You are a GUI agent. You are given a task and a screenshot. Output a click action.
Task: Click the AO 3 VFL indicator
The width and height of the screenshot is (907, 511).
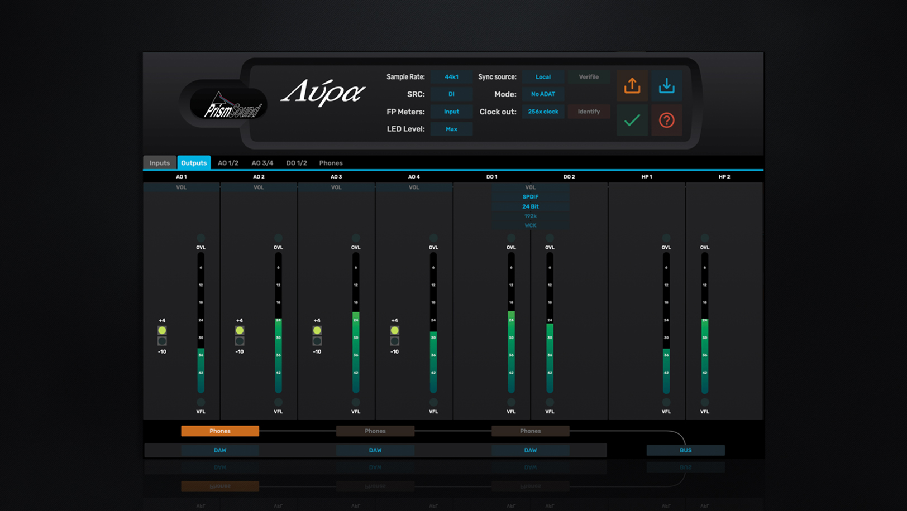click(x=356, y=402)
